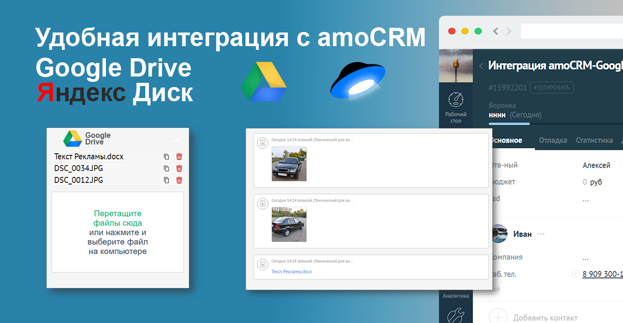Open the Воронка stage нннн selector
623x323 pixels.
515,115
